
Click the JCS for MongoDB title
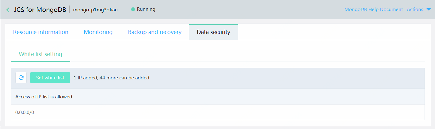[40, 9]
